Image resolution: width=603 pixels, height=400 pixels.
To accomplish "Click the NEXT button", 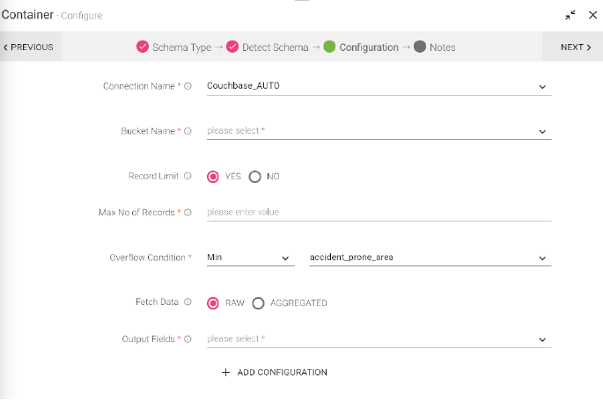I will pyautogui.click(x=576, y=47).
